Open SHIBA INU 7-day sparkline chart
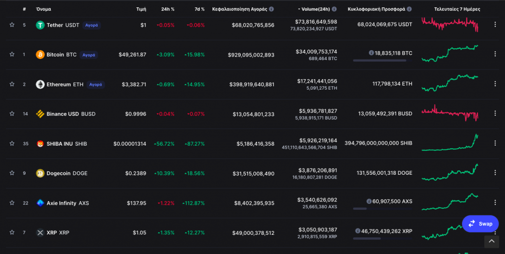This screenshot has width=505, height=254. click(x=450, y=142)
